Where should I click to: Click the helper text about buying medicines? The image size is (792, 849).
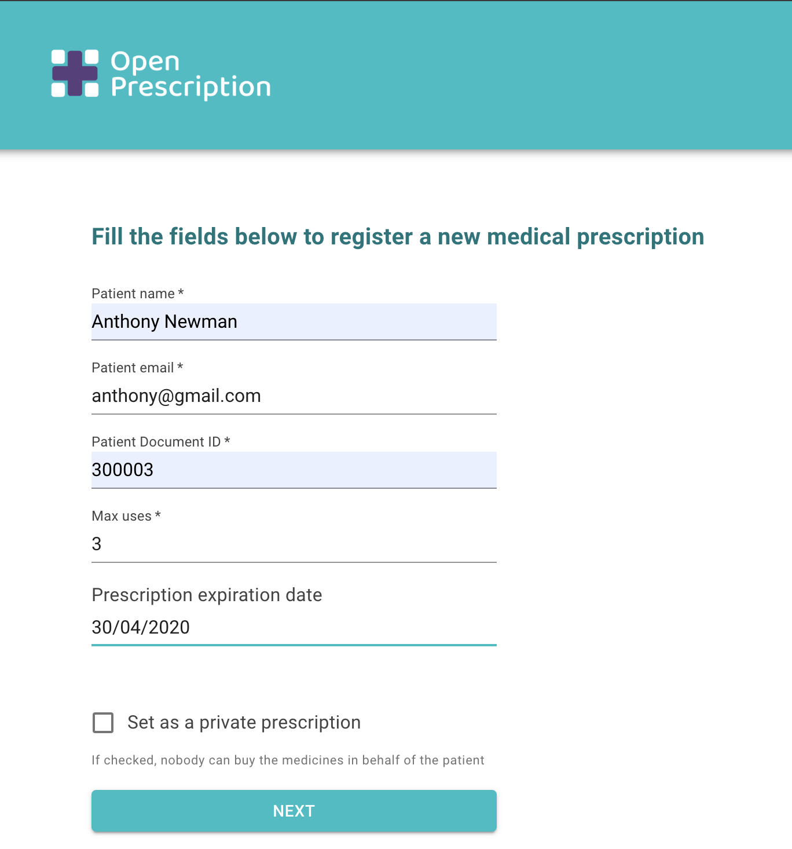click(x=288, y=760)
